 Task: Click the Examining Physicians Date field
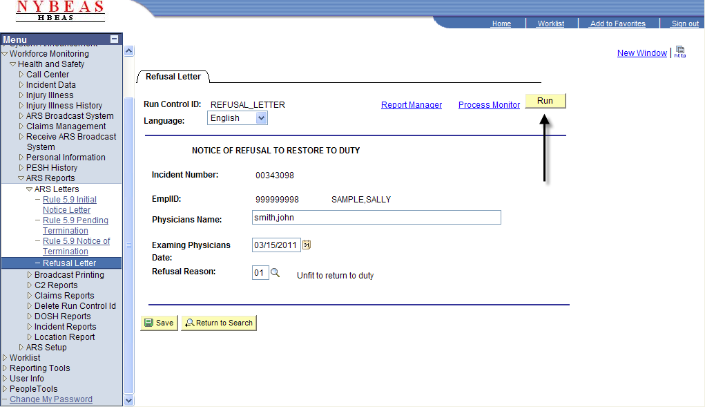(276, 245)
